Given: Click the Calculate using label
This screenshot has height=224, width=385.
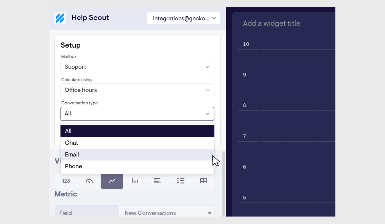Looking at the screenshot, I should coord(76,80).
